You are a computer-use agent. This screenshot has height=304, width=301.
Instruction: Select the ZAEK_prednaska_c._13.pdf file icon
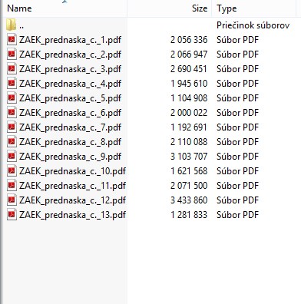point(12,214)
